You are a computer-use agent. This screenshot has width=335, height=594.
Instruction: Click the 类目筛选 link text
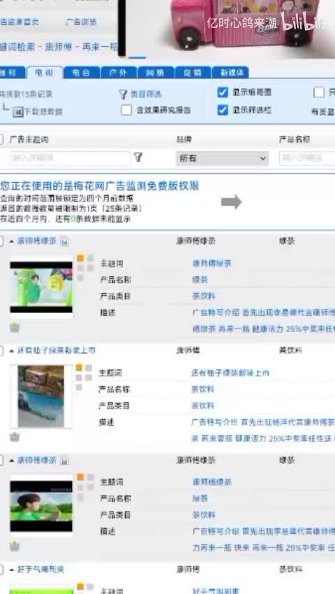tap(146, 94)
